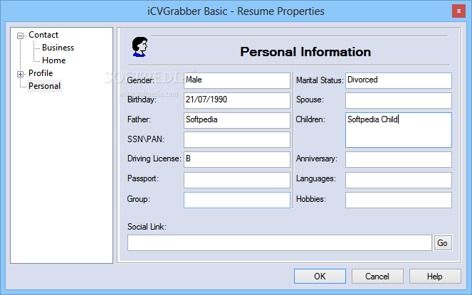Viewport: 472px width, 295px height.
Task: Focus the Passport input field
Action: point(237,180)
